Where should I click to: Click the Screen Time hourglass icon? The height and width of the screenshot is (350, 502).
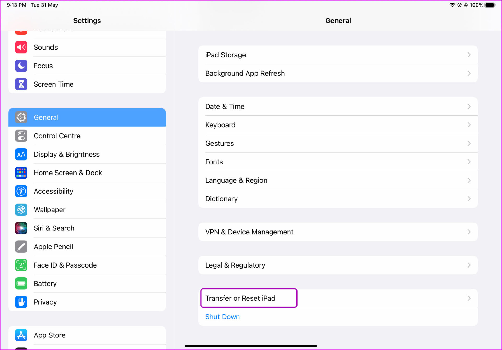click(x=21, y=84)
